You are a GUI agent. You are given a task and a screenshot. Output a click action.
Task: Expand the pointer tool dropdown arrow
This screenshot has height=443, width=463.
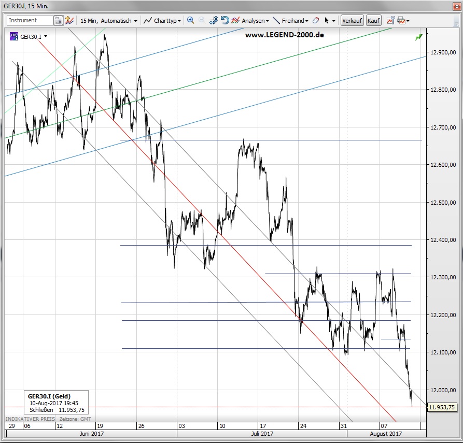pos(334,21)
